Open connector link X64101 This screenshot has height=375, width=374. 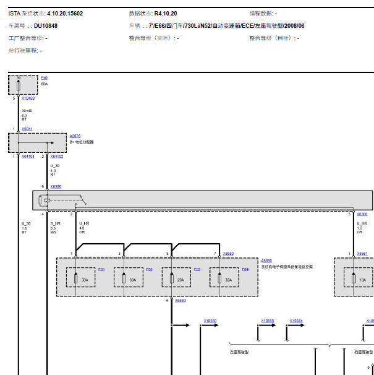tap(28, 157)
